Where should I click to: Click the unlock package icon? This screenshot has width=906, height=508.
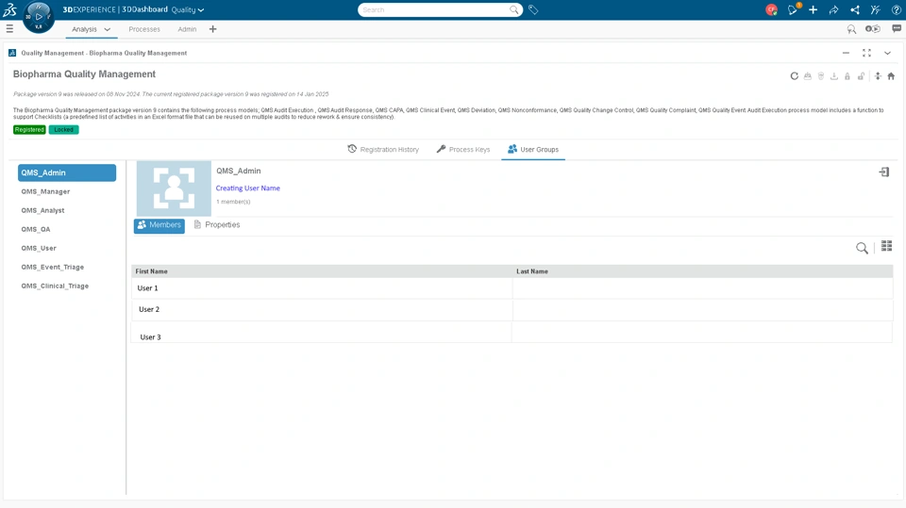tap(861, 76)
